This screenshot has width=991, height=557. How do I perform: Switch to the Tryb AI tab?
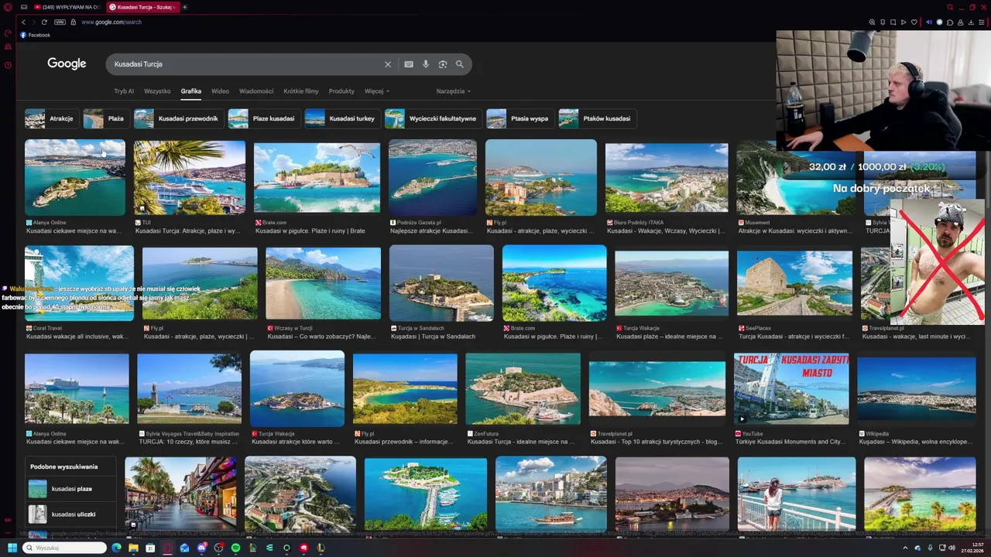point(124,91)
